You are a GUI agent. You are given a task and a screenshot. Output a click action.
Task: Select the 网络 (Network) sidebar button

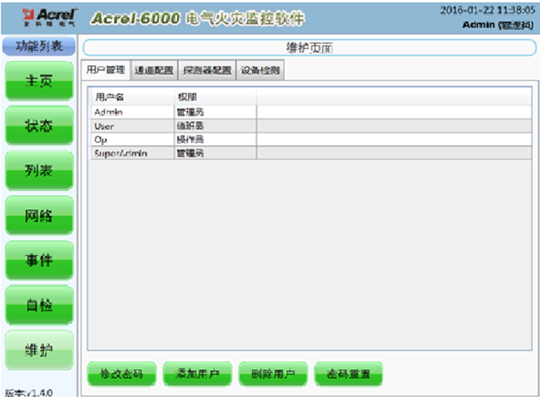click(39, 216)
